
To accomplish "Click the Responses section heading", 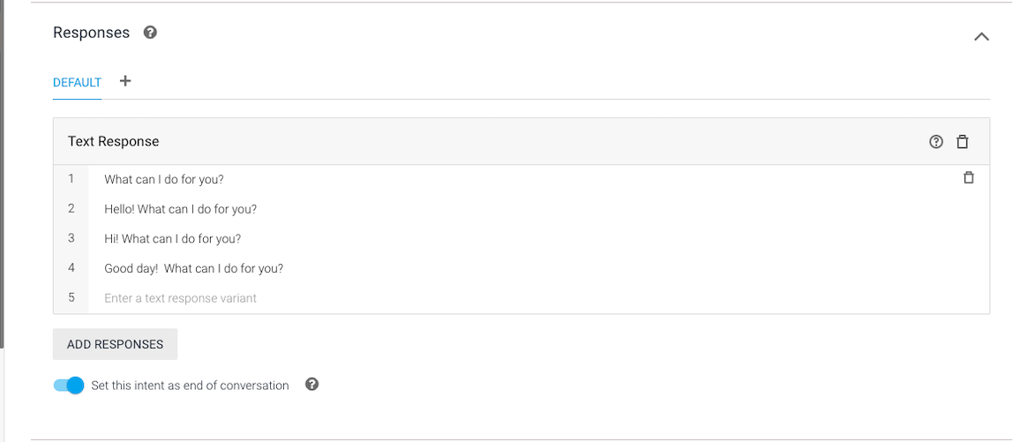I will click(x=91, y=33).
